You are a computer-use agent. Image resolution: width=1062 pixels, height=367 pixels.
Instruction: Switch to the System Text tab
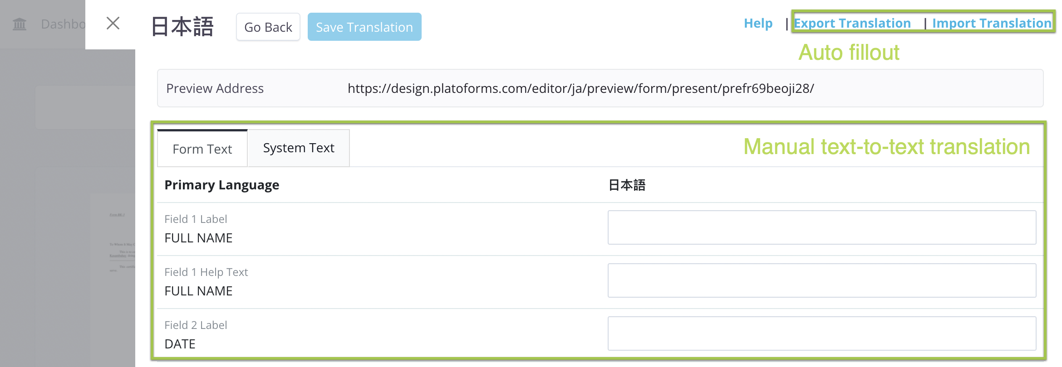(299, 148)
